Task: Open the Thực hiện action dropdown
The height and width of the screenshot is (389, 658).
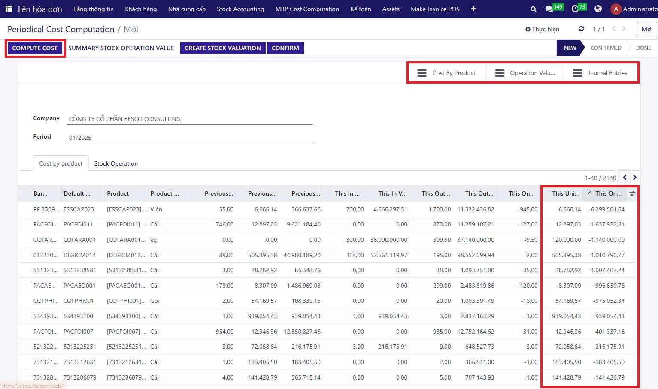Action: [x=542, y=29]
